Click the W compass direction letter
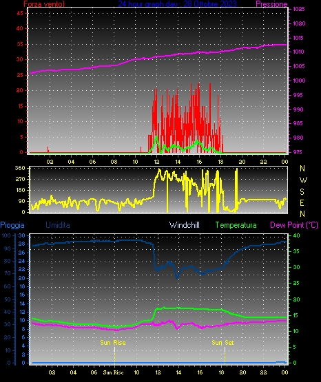Viewport: 321px width, 382px height. [303, 180]
